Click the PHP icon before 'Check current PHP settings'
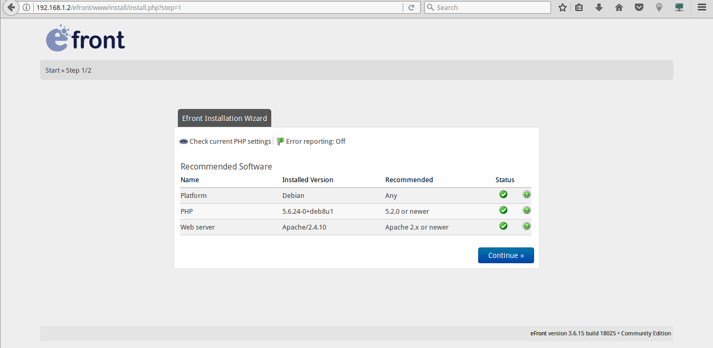This screenshot has width=713, height=348. [x=184, y=141]
